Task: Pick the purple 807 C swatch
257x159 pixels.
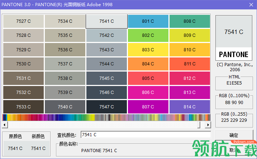Action: coord(148,107)
